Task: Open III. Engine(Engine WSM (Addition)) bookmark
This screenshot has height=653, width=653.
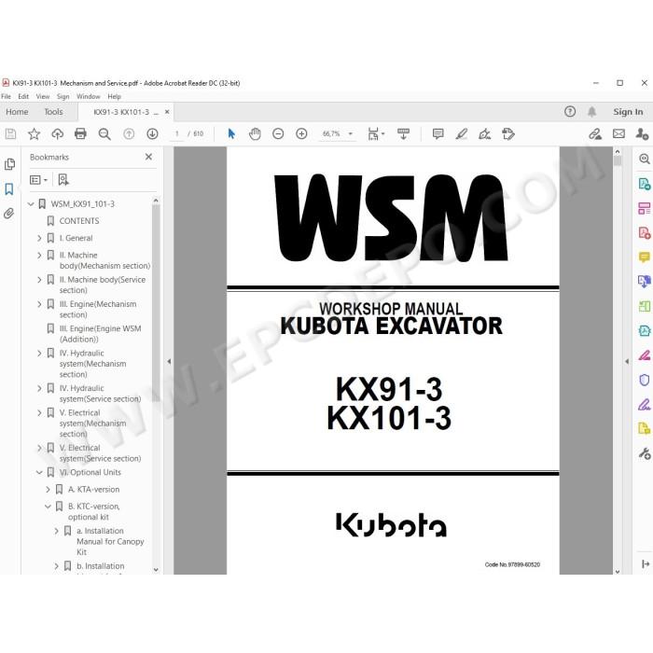Action: 101,334
